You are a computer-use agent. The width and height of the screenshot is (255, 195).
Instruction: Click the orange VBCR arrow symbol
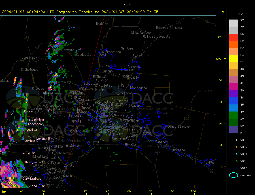[233, 147]
